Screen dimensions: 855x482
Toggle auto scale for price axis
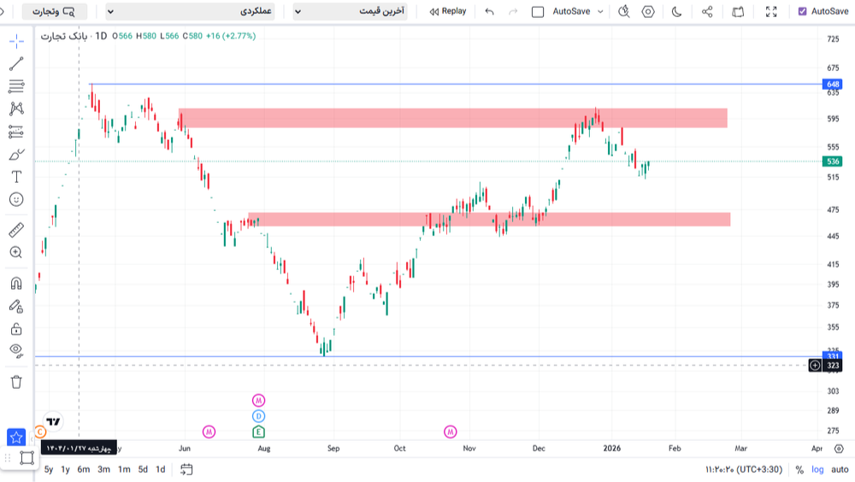point(840,469)
